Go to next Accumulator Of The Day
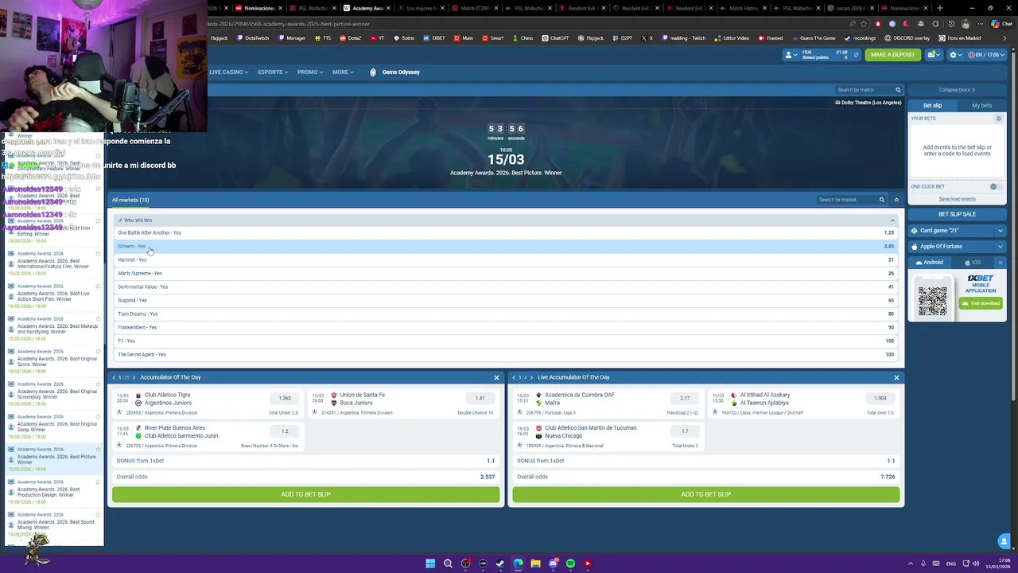 coord(134,377)
